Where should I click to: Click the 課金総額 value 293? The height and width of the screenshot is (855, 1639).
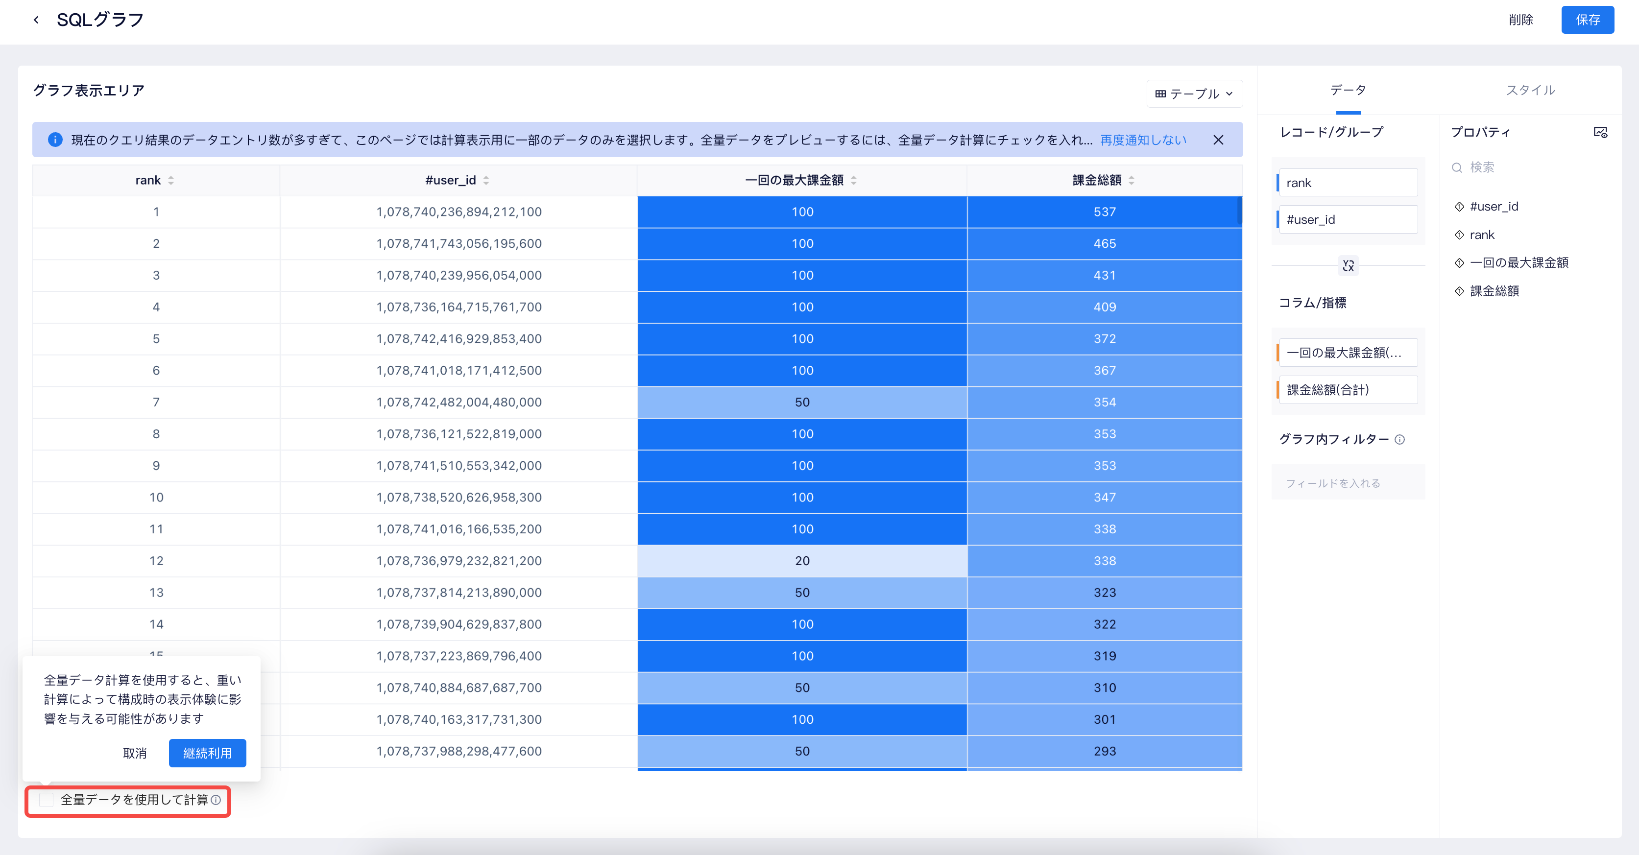click(x=1104, y=751)
